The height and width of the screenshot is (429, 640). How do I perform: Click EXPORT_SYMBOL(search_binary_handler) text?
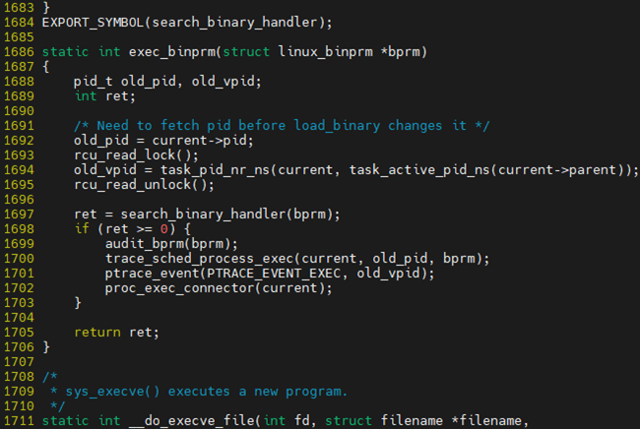pos(183,22)
